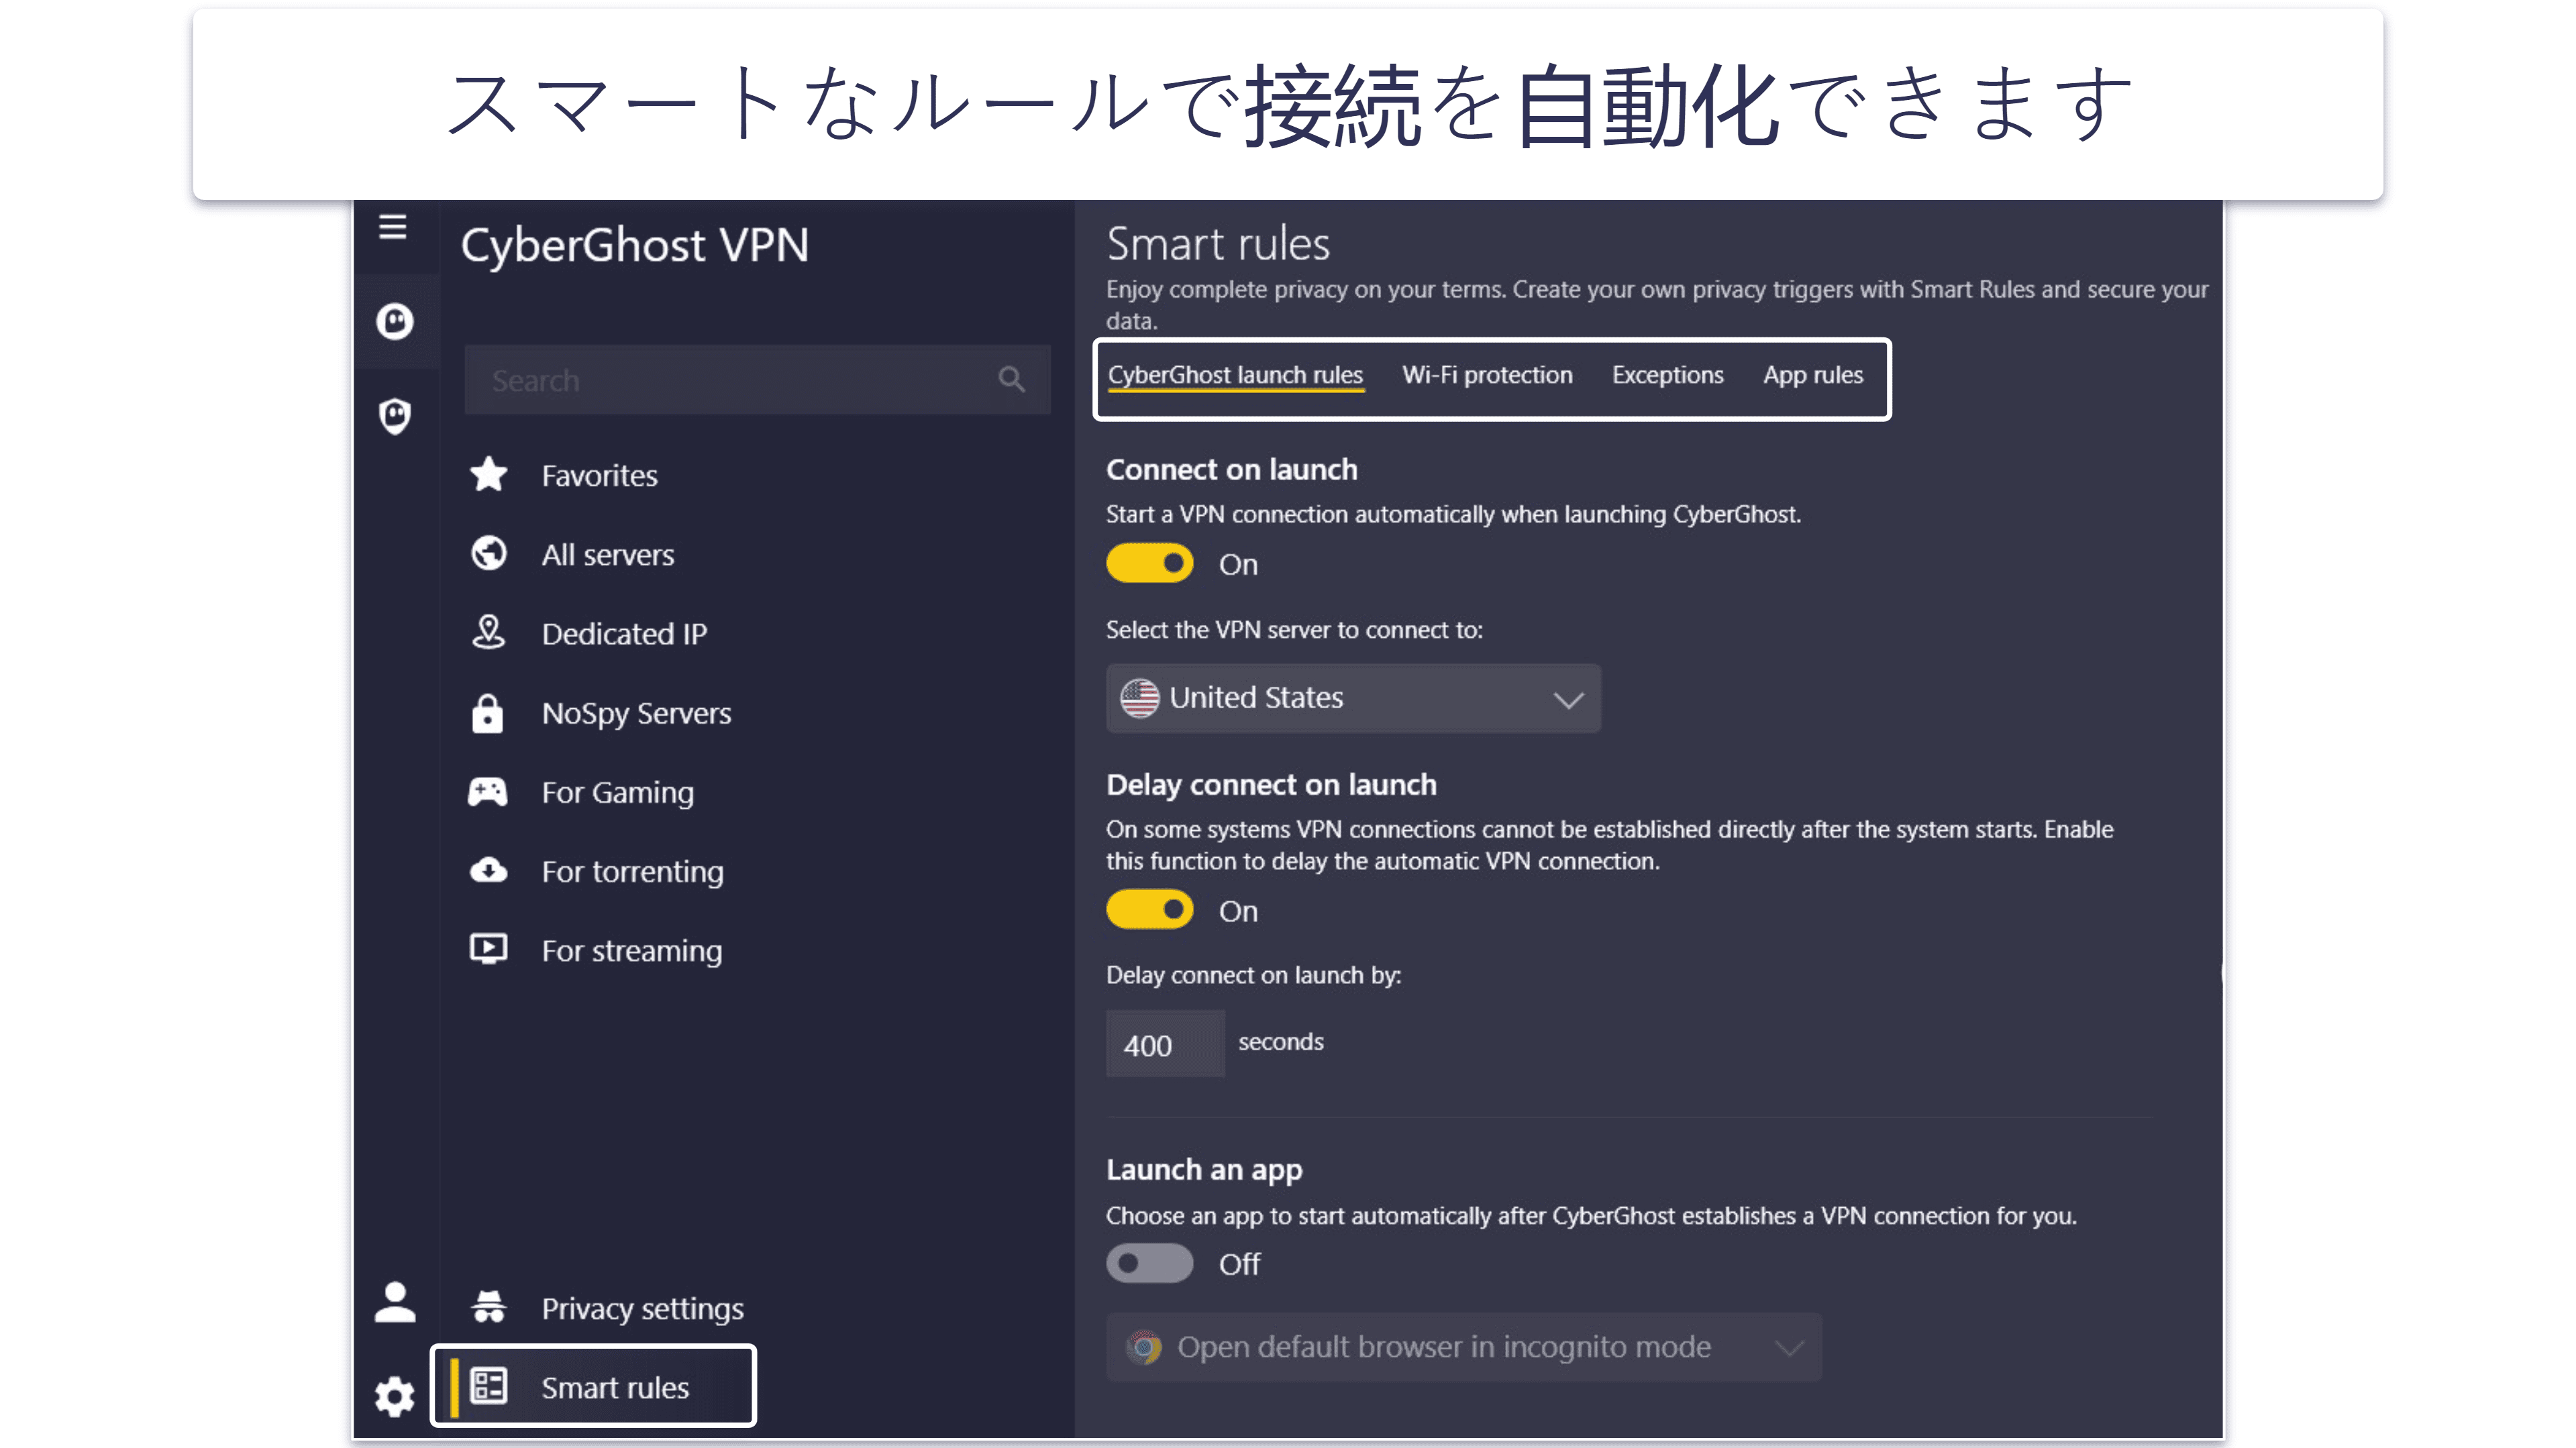Open For streaming servers
This screenshot has height=1448, width=2576.
pyautogui.click(x=631, y=950)
